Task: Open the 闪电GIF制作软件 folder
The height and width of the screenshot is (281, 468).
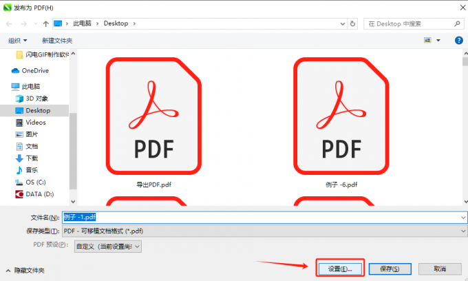Action: [42, 54]
